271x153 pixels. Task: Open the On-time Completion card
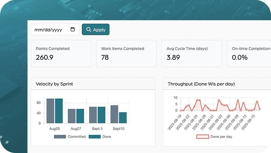(x=249, y=54)
